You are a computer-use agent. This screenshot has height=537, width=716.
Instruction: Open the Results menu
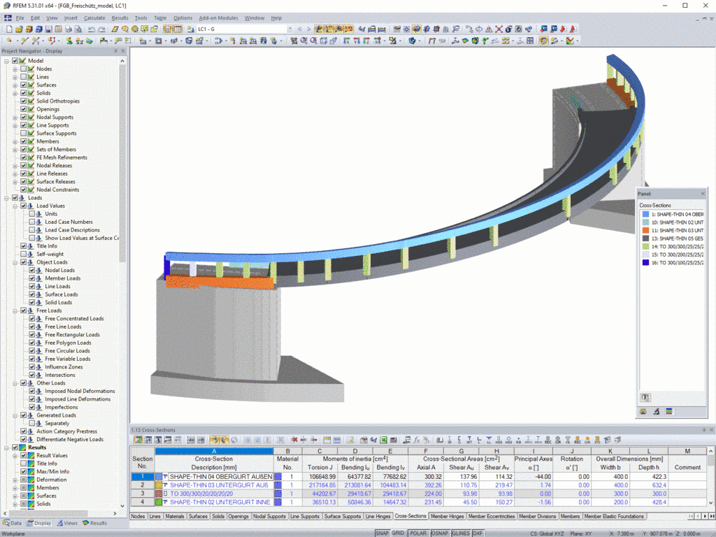click(x=120, y=18)
